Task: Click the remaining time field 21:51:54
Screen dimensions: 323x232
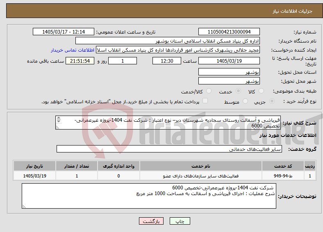Action: [80, 61]
